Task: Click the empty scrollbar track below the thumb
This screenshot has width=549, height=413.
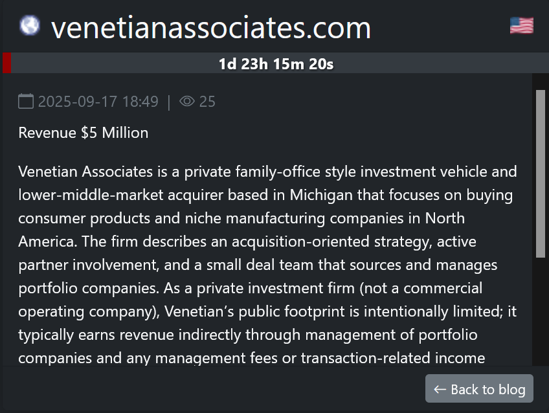Action: click(541, 311)
